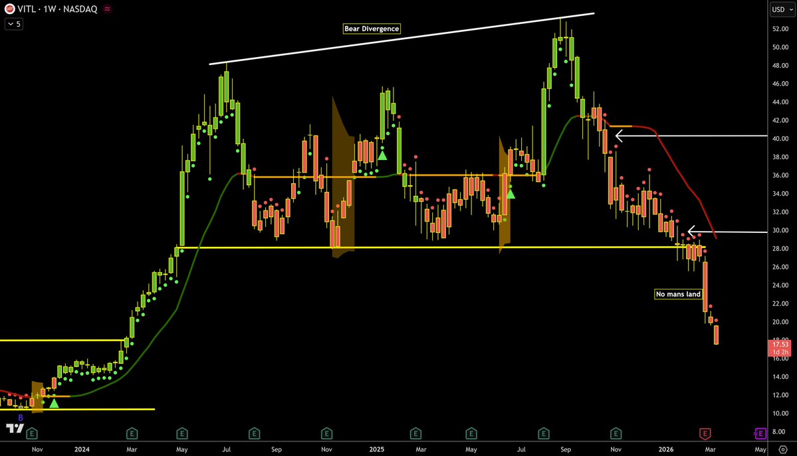Open the earnings marker near Aug 2024

[254, 433]
